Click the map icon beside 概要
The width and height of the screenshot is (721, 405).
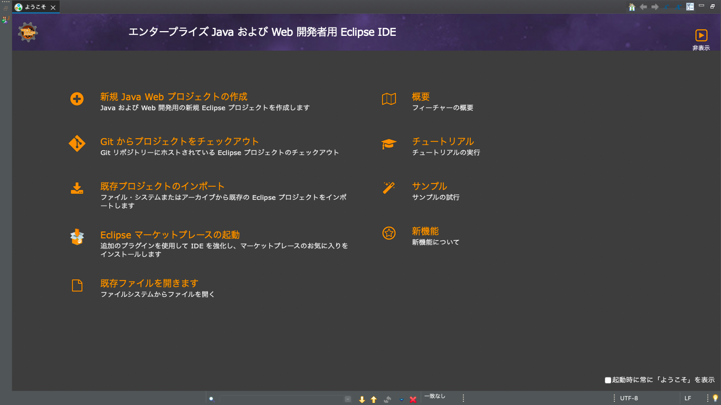tap(389, 99)
